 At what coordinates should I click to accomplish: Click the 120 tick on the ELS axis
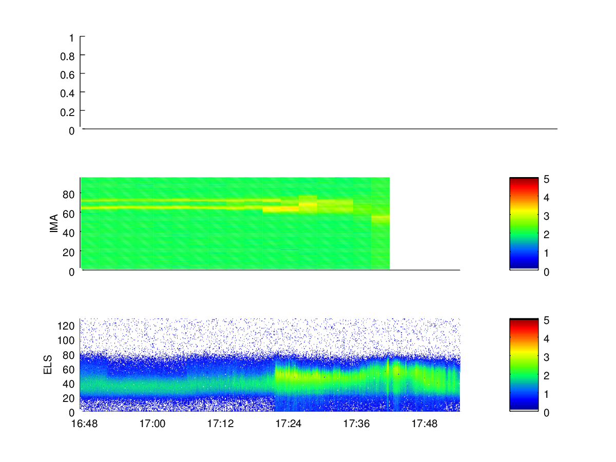(x=67, y=325)
